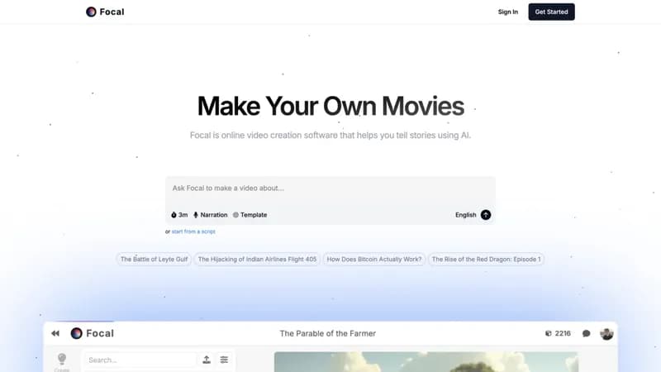Focus the Search field in the preview
661x372 pixels.
point(140,360)
